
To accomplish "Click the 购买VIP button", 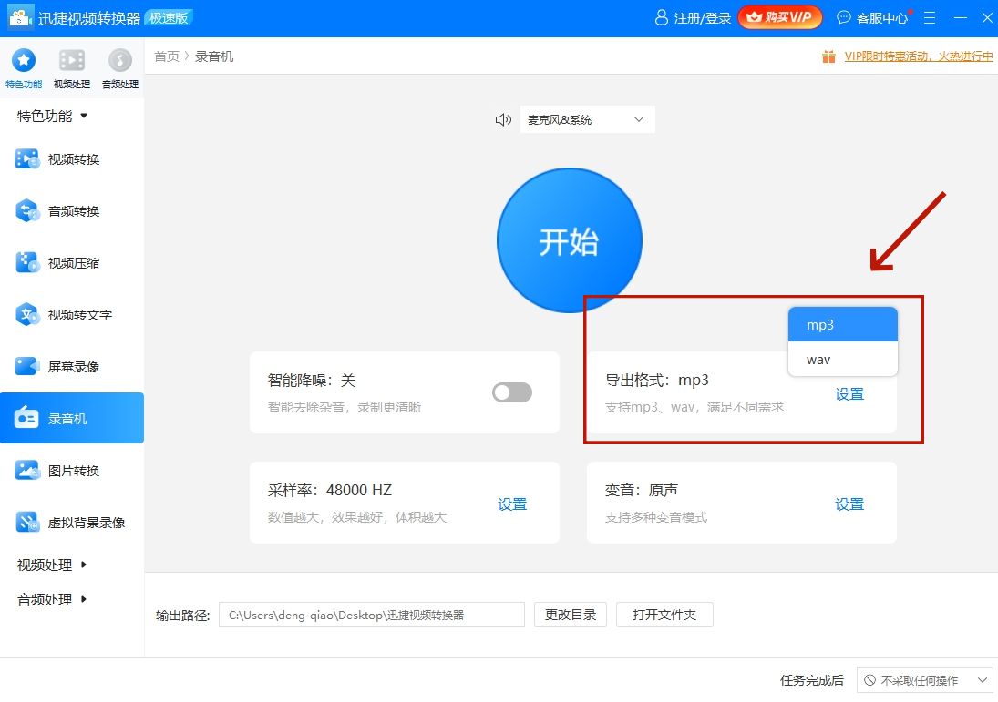I will (779, 17).
